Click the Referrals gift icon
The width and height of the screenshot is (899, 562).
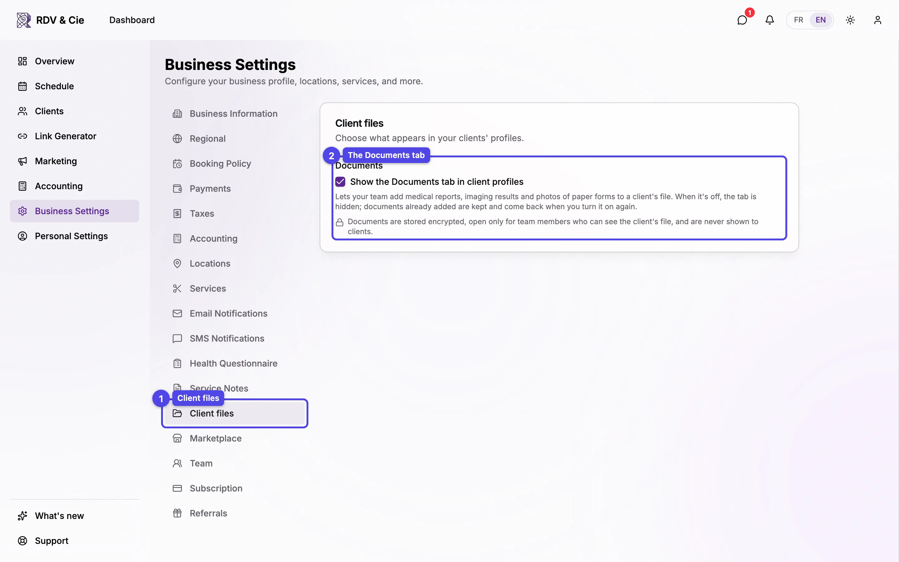177,513
